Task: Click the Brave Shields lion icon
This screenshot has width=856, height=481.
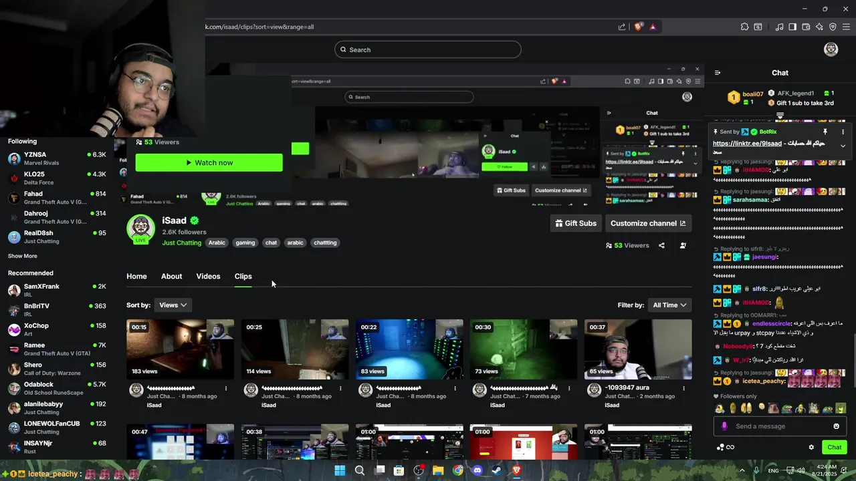Action: pyautogui.click(x=639, y=27)
